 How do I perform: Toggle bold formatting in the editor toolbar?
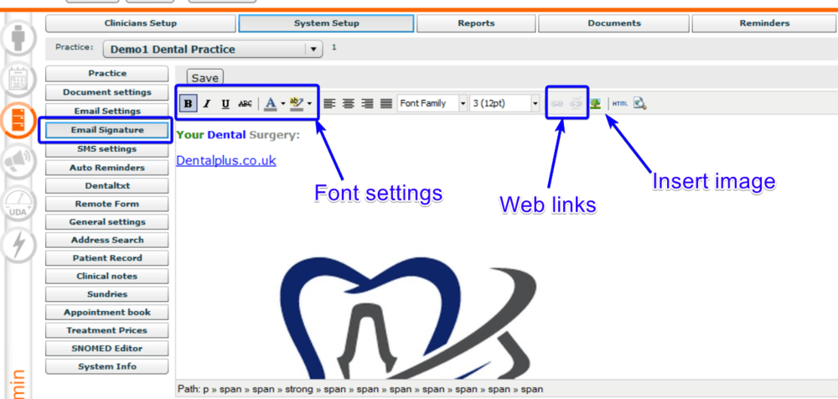click(189, 103)
